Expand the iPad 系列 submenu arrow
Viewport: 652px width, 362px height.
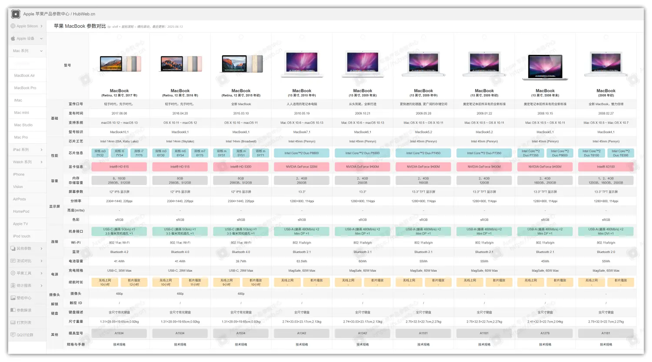tap(41, 150)
